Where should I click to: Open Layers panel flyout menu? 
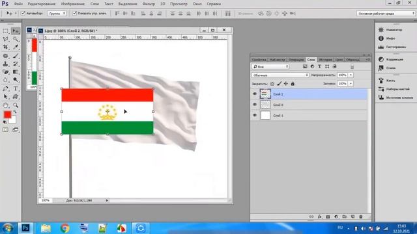click(367, 60)
